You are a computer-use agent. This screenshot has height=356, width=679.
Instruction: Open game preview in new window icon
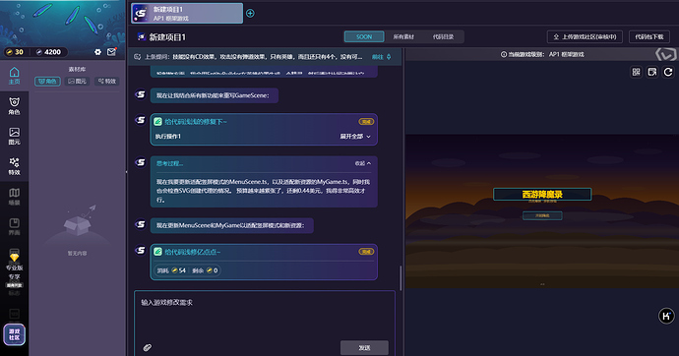tap(652, 72)
